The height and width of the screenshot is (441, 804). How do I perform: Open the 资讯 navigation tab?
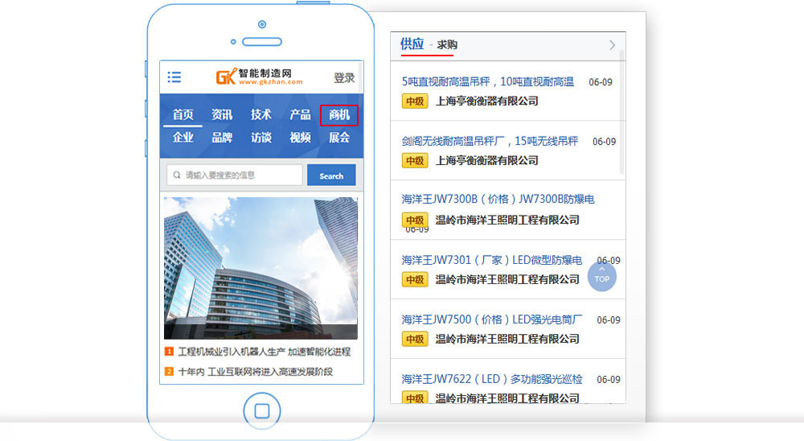click(x=222, y=115)
